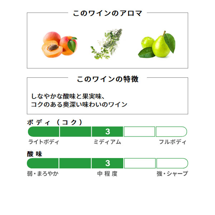Select acidity scale segment numbered 3
Screen dimensions: 215x215
coord(107,163)
